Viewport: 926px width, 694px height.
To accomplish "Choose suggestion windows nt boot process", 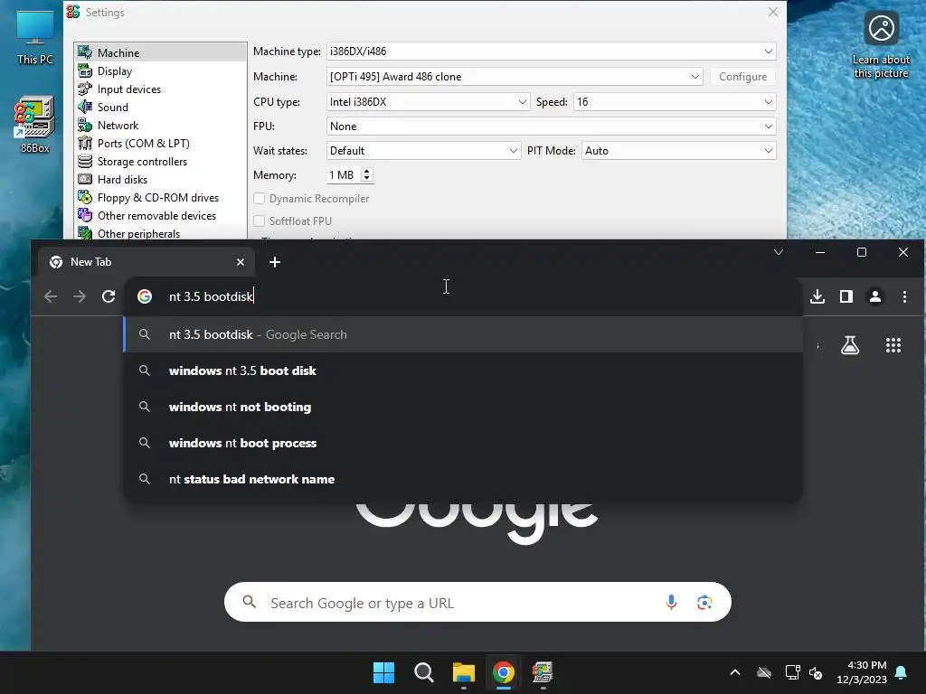I will click(462, 443).
